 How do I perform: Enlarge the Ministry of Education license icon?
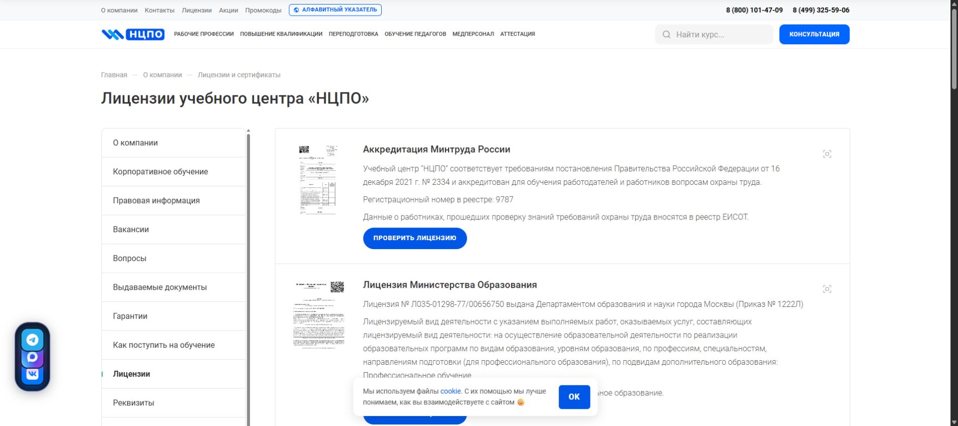[827, 289]
